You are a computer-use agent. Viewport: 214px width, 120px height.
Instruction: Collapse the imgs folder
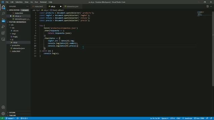[14, 34]
